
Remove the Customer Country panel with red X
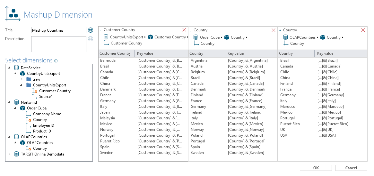(x=184, y=30)
